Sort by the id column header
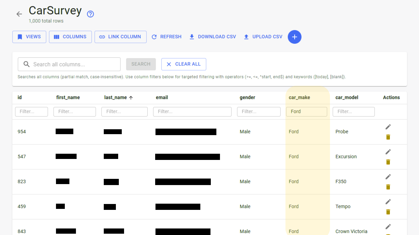Screen dimensions: 419x235 (20, 98)
